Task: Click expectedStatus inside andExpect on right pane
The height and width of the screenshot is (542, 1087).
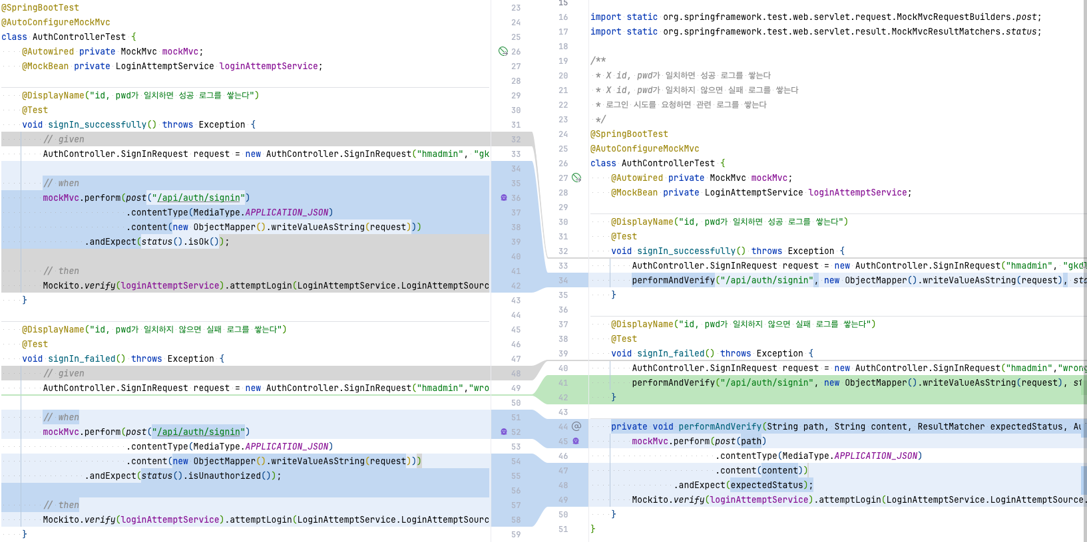Action: 767,485
